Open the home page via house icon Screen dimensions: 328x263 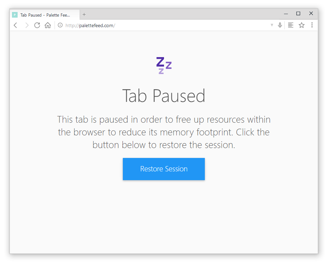tap(48, 25)
